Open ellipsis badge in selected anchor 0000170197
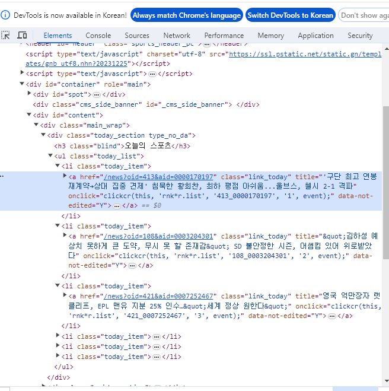Image resolution: width=389 pixels, height=391 pixels. coord(117,206)
